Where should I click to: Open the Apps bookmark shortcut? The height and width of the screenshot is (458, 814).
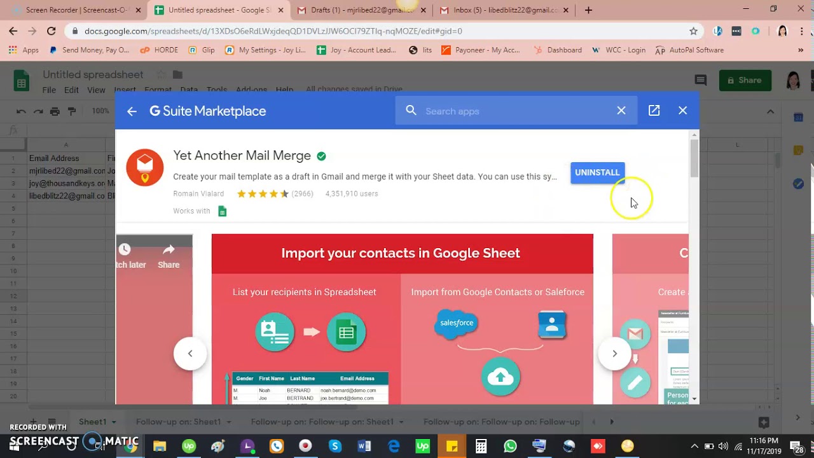point(24,50)
